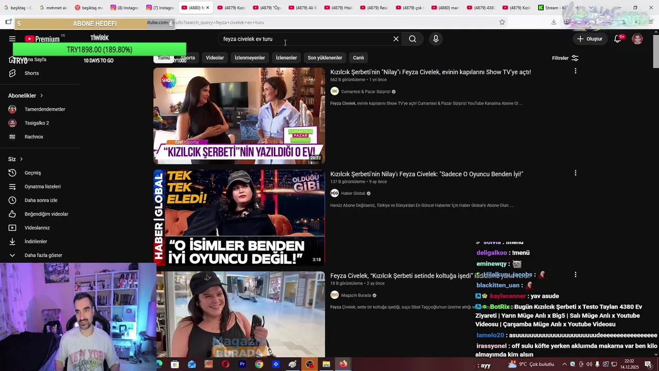
Task: Visit the Magazin Burada channel
Action: coord(356,295)
